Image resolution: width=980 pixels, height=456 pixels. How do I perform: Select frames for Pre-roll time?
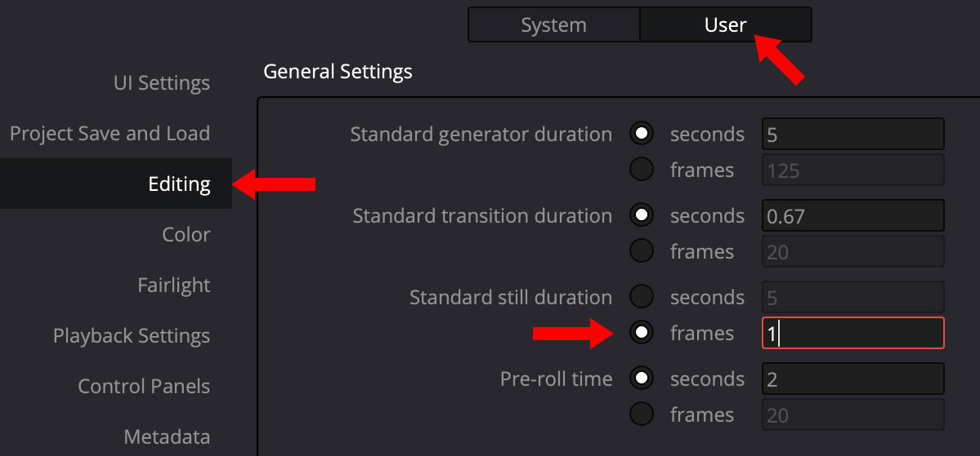642,414
